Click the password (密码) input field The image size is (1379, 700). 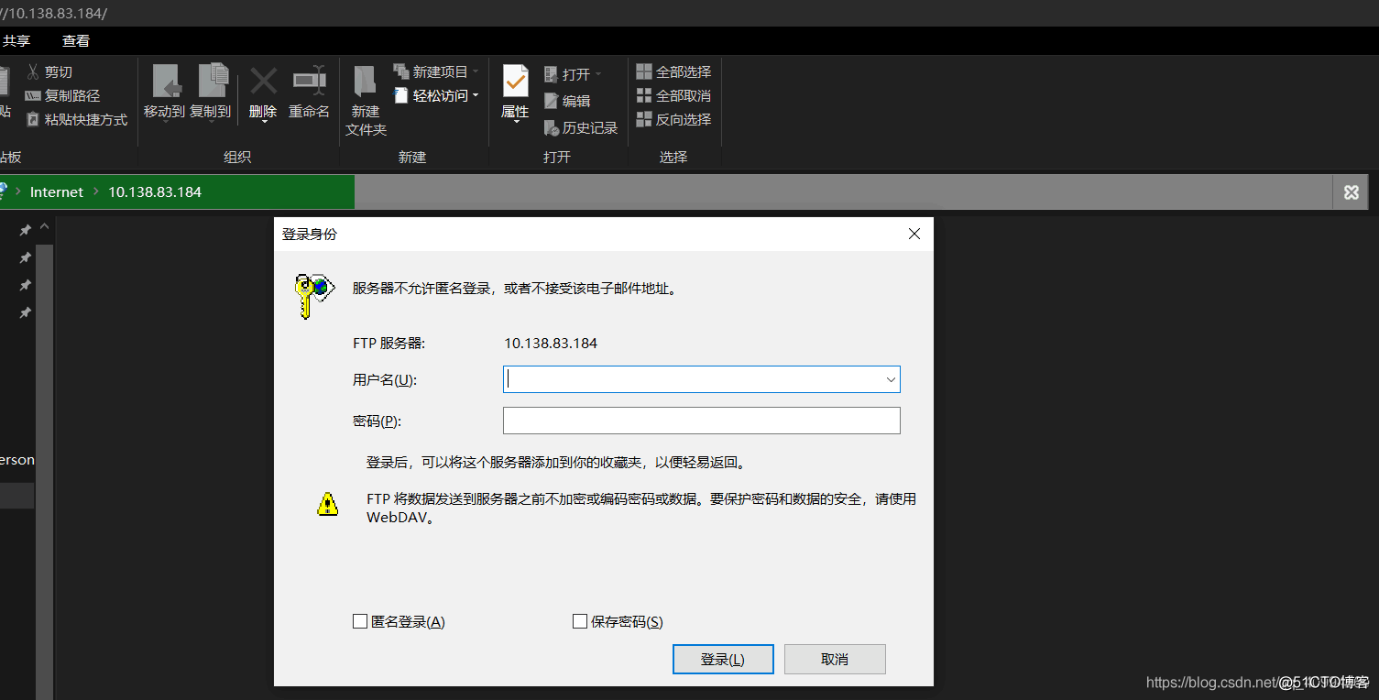(702, 421)
